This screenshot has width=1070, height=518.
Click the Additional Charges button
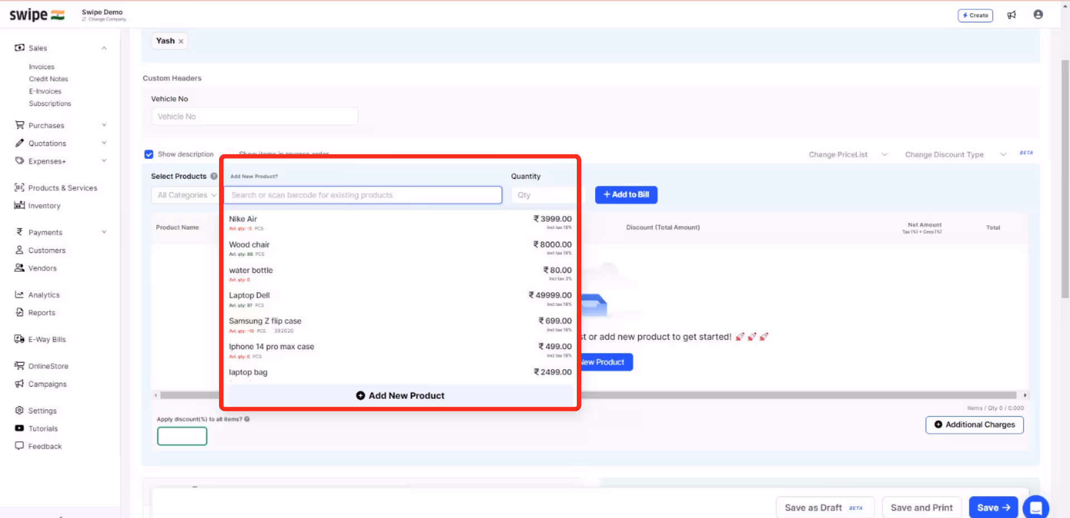tap(974, 424)
